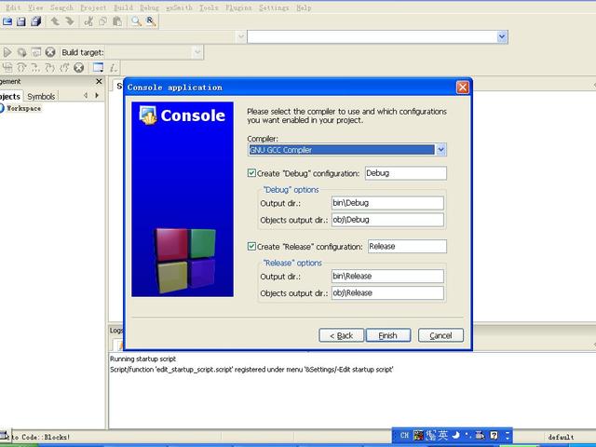Click the Build and run gear icon

tap(21, 52)
